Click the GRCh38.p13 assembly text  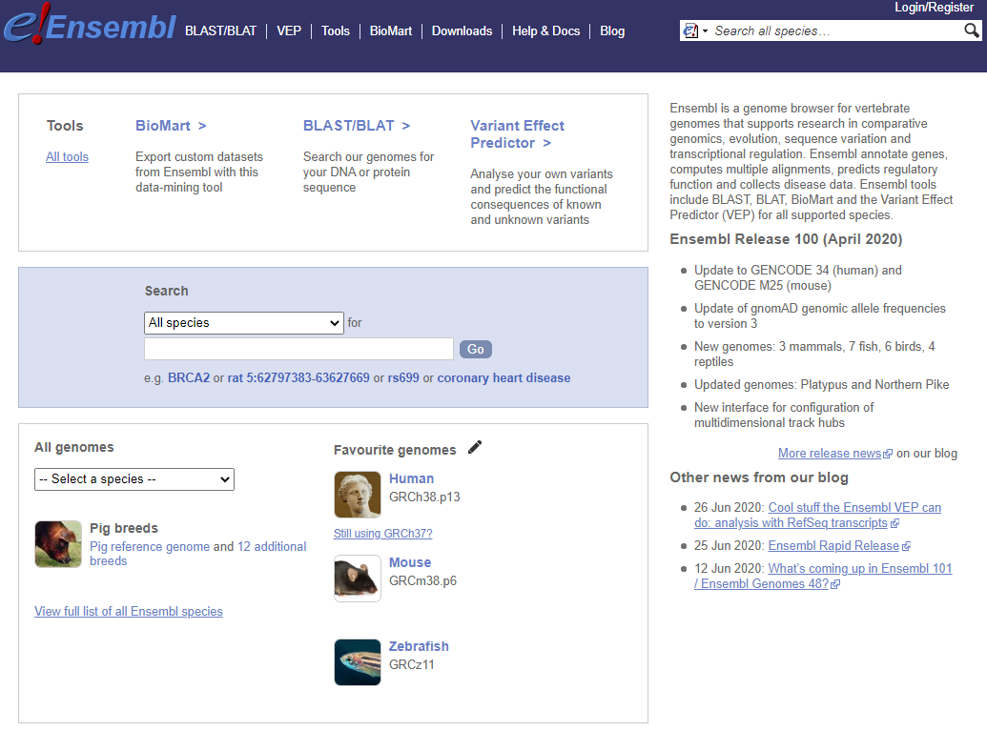point(424,497)
